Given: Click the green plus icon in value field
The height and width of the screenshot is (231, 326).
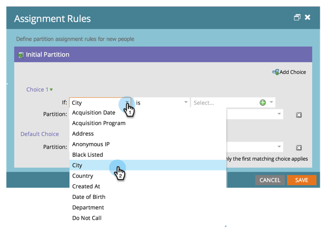Looking at the screenshot, I should click(x=263, y=103).
